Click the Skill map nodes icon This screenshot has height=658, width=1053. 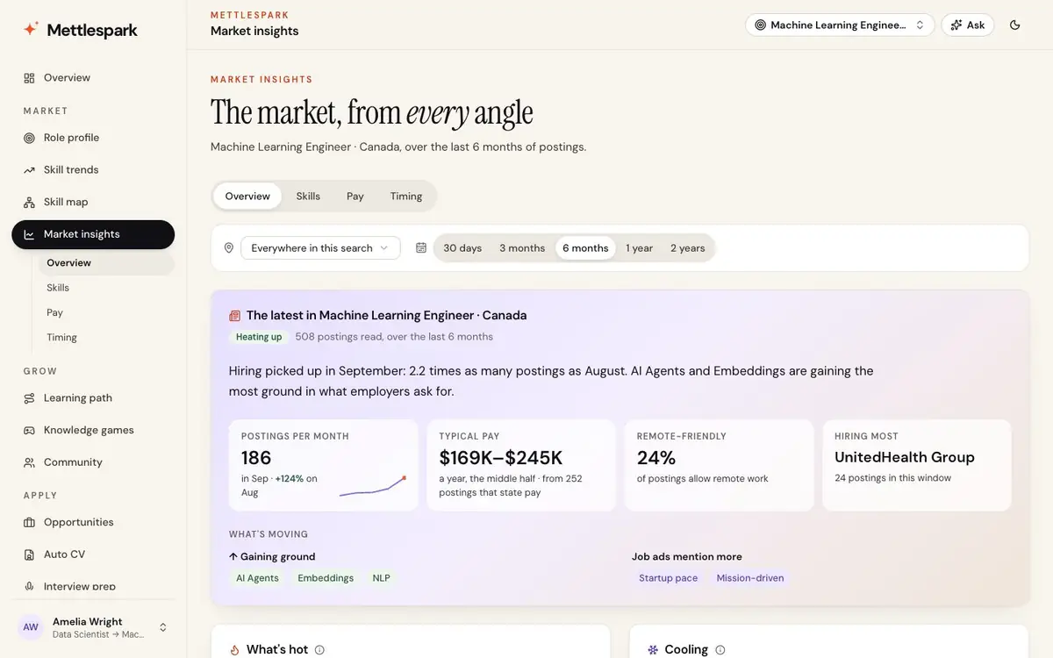click(x=29, y=202)
